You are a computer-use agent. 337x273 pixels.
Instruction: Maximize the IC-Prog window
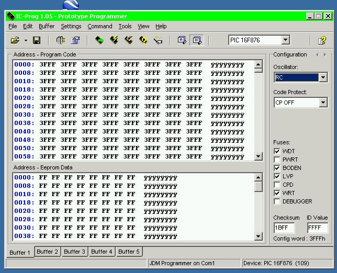pyautogui.click(x=319, y=16)
